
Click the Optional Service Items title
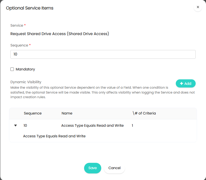point(30,8)
